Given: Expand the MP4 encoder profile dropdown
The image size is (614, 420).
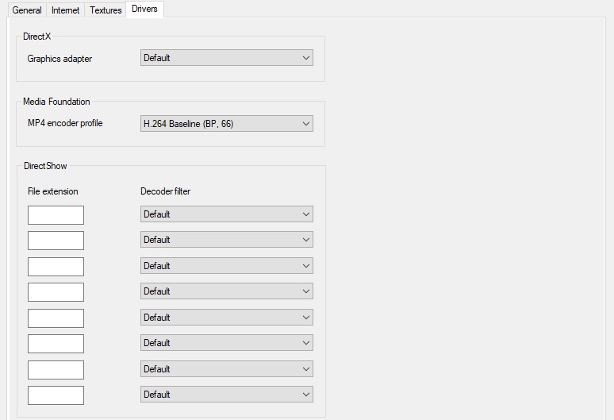Looking at the screenshot, I should point(227,123).
